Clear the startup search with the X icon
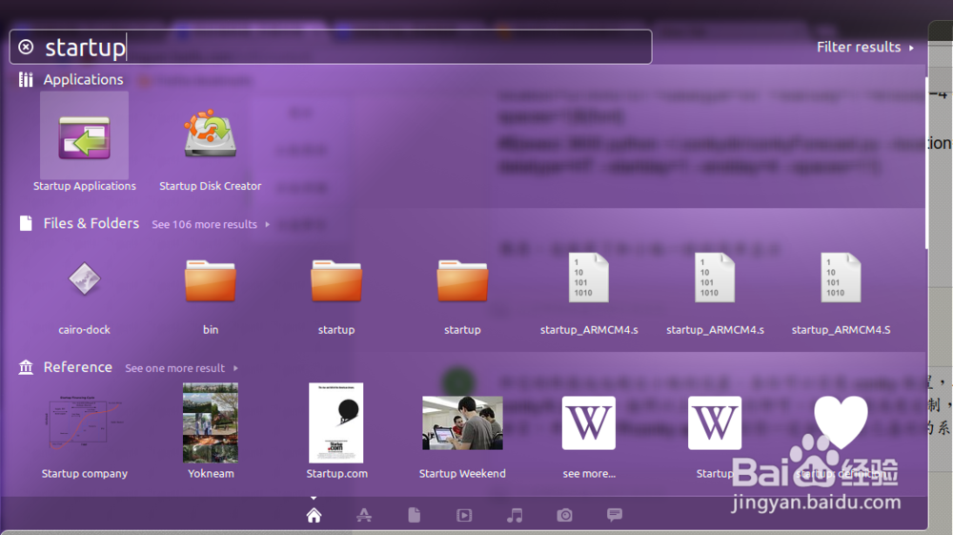953x535 pixels. click(26, 47)
